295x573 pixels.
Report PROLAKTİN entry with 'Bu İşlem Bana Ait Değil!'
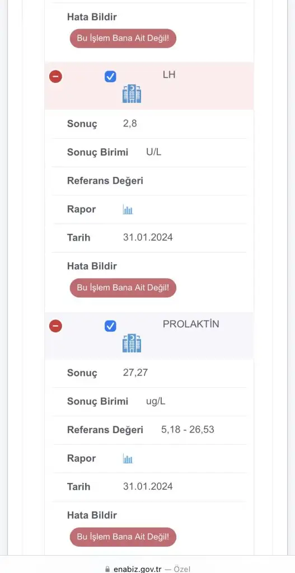[123, 537]
